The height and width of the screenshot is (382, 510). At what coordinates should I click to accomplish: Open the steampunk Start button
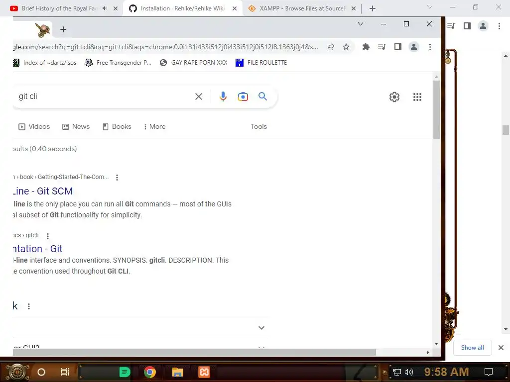[17, 372]
